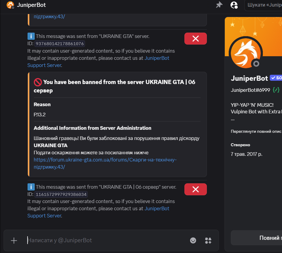Click the JuniperBot name in the chat header

[31, 5]
